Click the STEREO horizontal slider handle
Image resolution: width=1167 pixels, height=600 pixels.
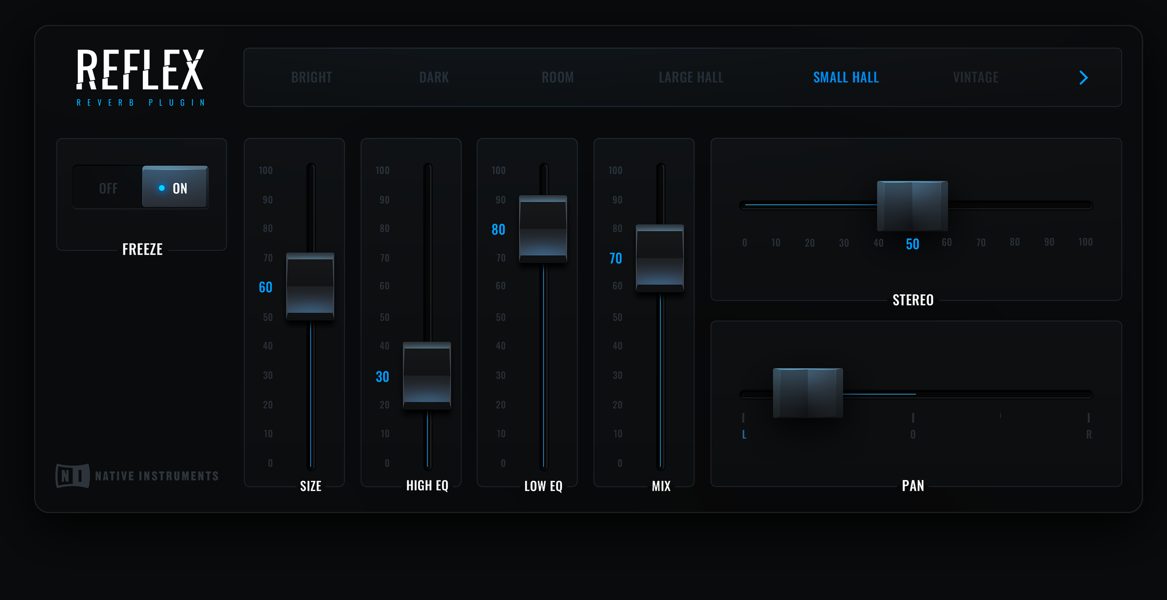(x=912, y=206)
